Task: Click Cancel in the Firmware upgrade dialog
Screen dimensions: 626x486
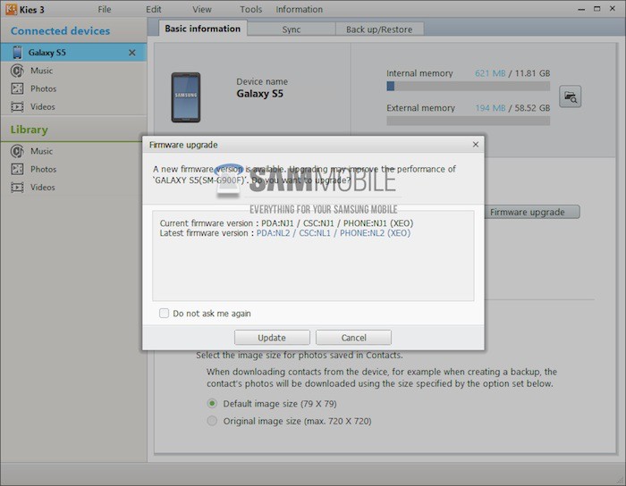Action: coord(354,338)
